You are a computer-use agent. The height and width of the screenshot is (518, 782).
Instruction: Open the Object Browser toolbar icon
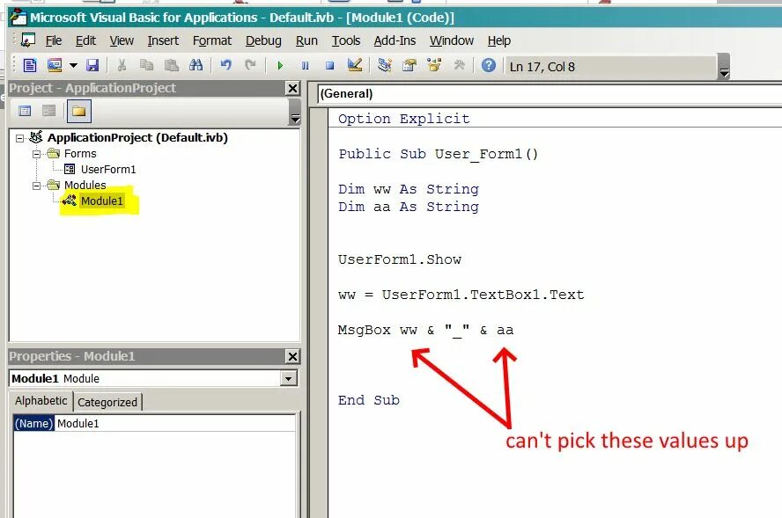[434, 65]
